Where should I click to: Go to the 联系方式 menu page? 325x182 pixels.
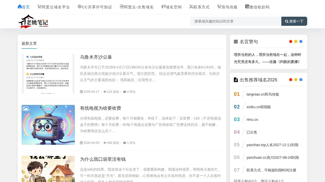tap(201, 7)
